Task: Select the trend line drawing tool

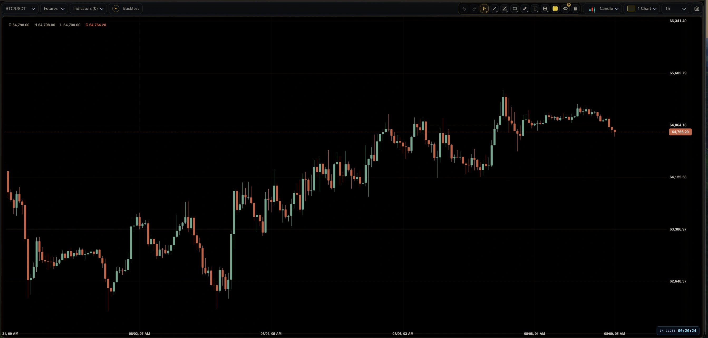Action: (x=494, y=8)
